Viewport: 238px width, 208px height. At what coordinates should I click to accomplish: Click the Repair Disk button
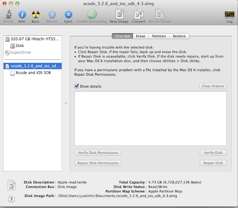point(213,163)
